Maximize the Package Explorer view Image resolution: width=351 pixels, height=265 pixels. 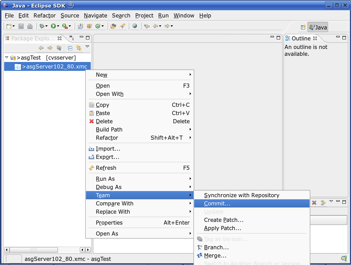click(88, 38)
